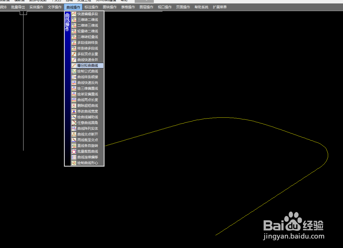Open the 批量导出 menu
The height and width of the screenshot is (248, 343).
[x=18, y=7]
